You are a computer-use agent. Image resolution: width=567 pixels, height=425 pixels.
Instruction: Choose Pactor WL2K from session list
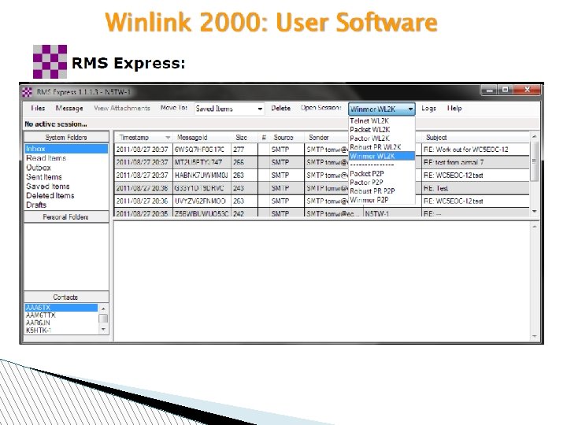pyautogui.click(x=381, y=138)
